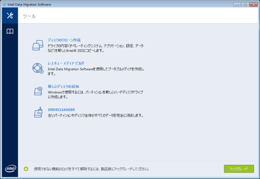Open the レスキュー メディア ビルダ link

(66, 63)
